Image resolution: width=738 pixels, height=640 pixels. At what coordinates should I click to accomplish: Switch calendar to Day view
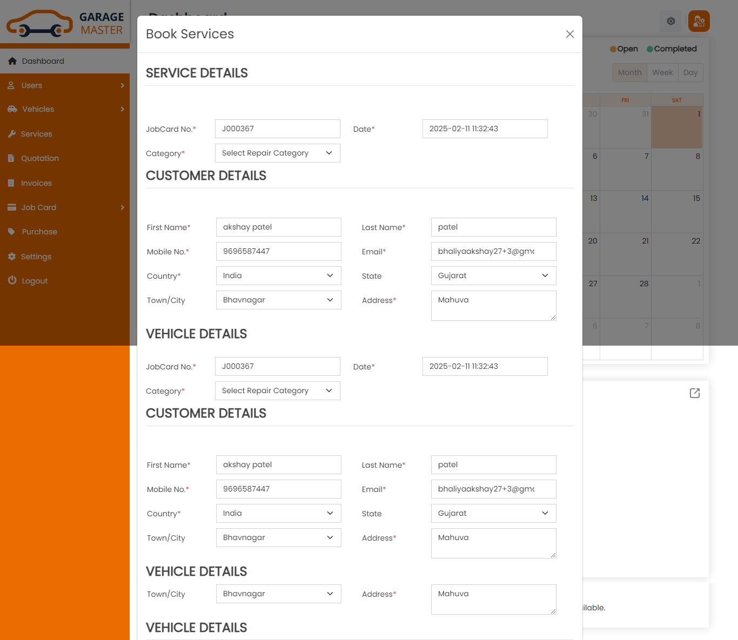point(690,72)
